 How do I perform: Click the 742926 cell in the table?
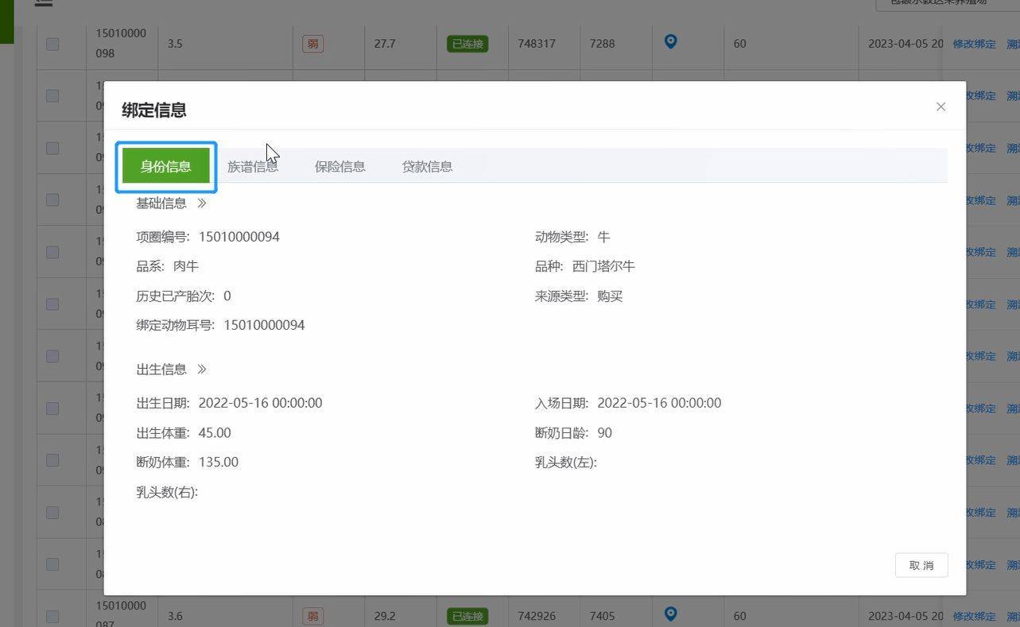click(537, 616)
